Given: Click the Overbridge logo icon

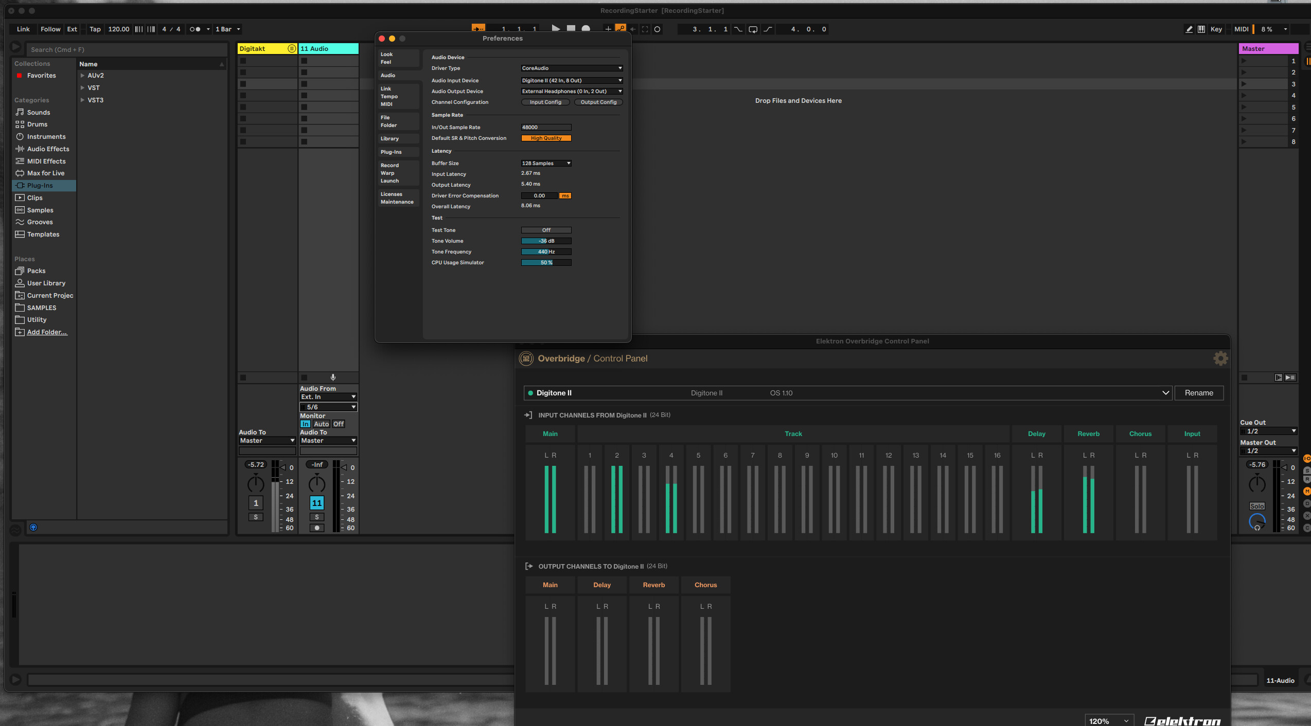Looking at the screenshot, I should coord(526,358).
